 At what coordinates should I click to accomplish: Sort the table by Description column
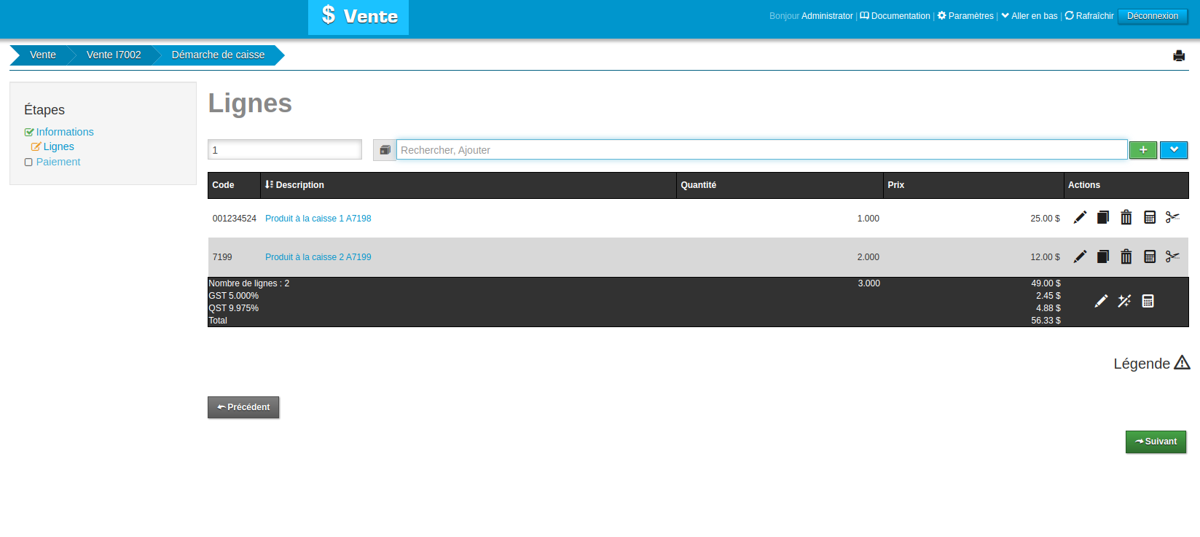tap(299, 185)
